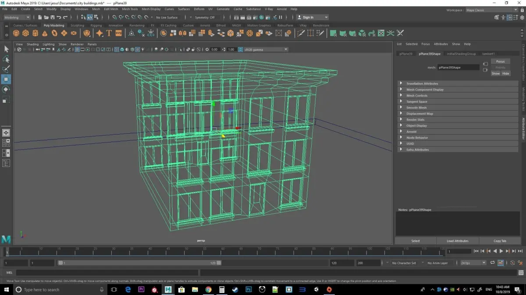Viewport: 526px width, 295px height.
Task: Click the mesh name field pPlane39Shape
Action: pyautogui.click(x=458, y=68)
